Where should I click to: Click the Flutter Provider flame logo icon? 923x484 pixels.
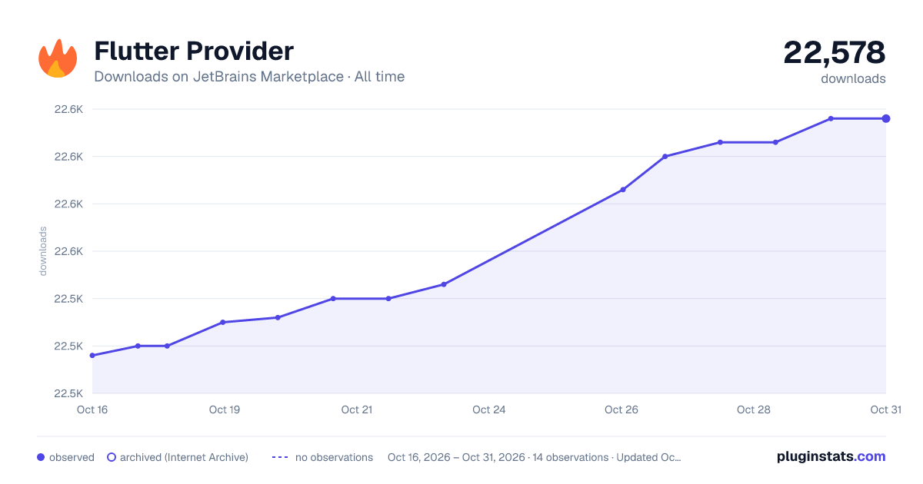(58, 58)
